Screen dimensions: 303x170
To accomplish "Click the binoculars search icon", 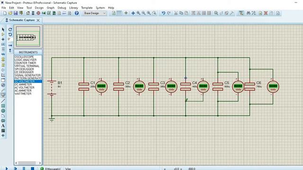I will tap(248, 13).
